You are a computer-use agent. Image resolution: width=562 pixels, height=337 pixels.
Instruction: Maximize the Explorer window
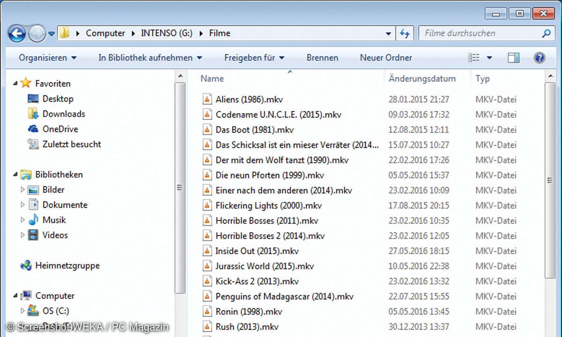tap(519, 13)
